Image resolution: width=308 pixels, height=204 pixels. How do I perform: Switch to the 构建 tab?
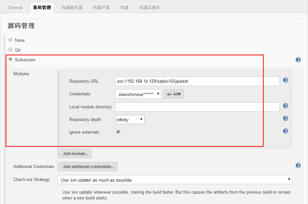coord(124,8)
